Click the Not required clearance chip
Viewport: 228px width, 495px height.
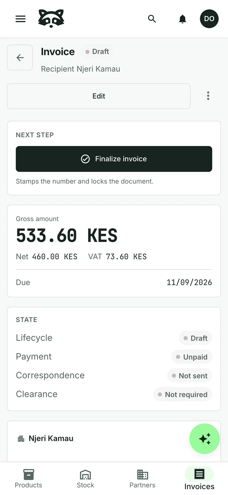[183, 394]
